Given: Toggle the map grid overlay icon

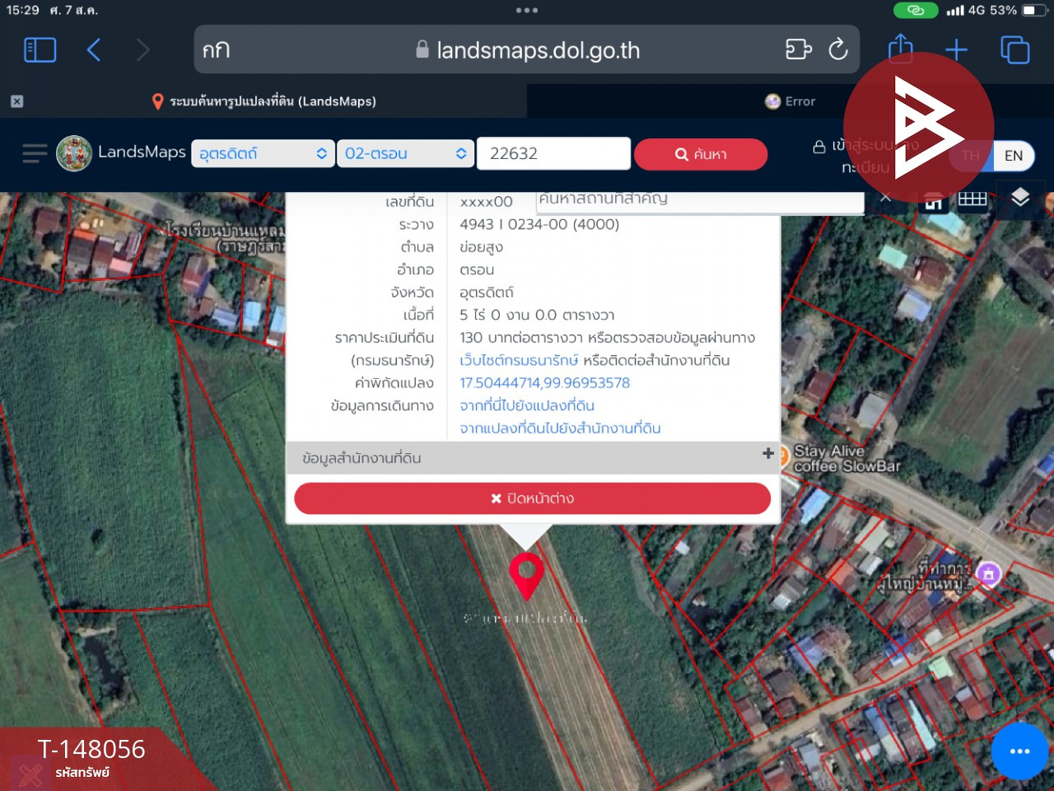Looking at the screenshot, I should (972, 199).
